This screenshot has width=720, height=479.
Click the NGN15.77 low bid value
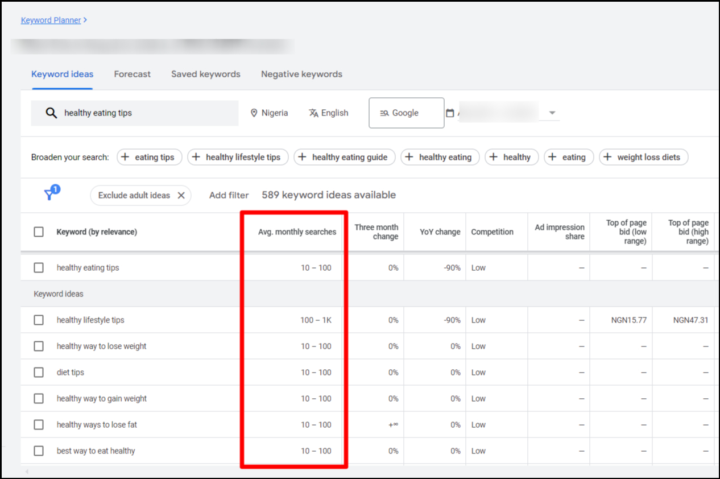[628, 320]
